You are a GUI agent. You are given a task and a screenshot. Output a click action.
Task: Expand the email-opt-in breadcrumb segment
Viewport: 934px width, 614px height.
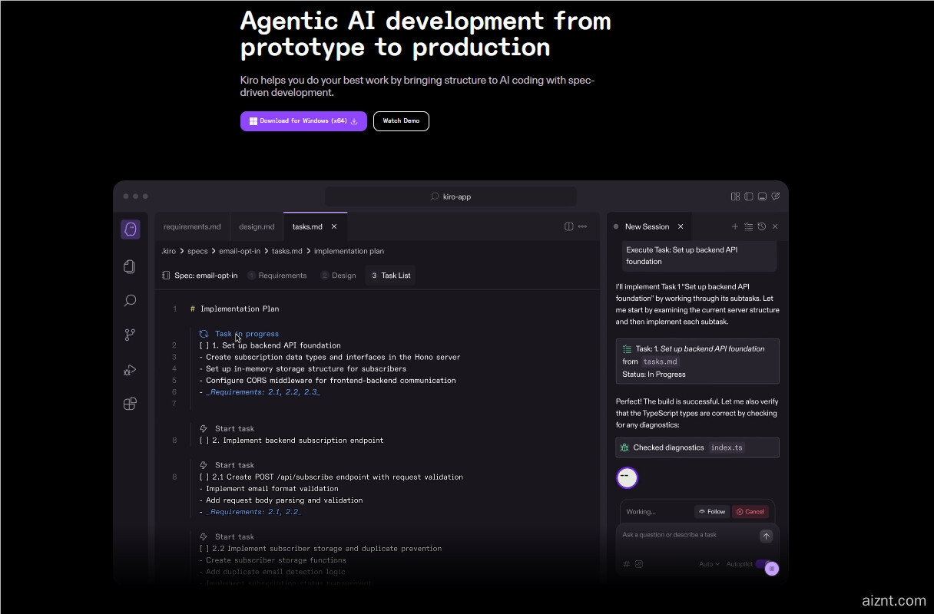(x=239, y=251)
